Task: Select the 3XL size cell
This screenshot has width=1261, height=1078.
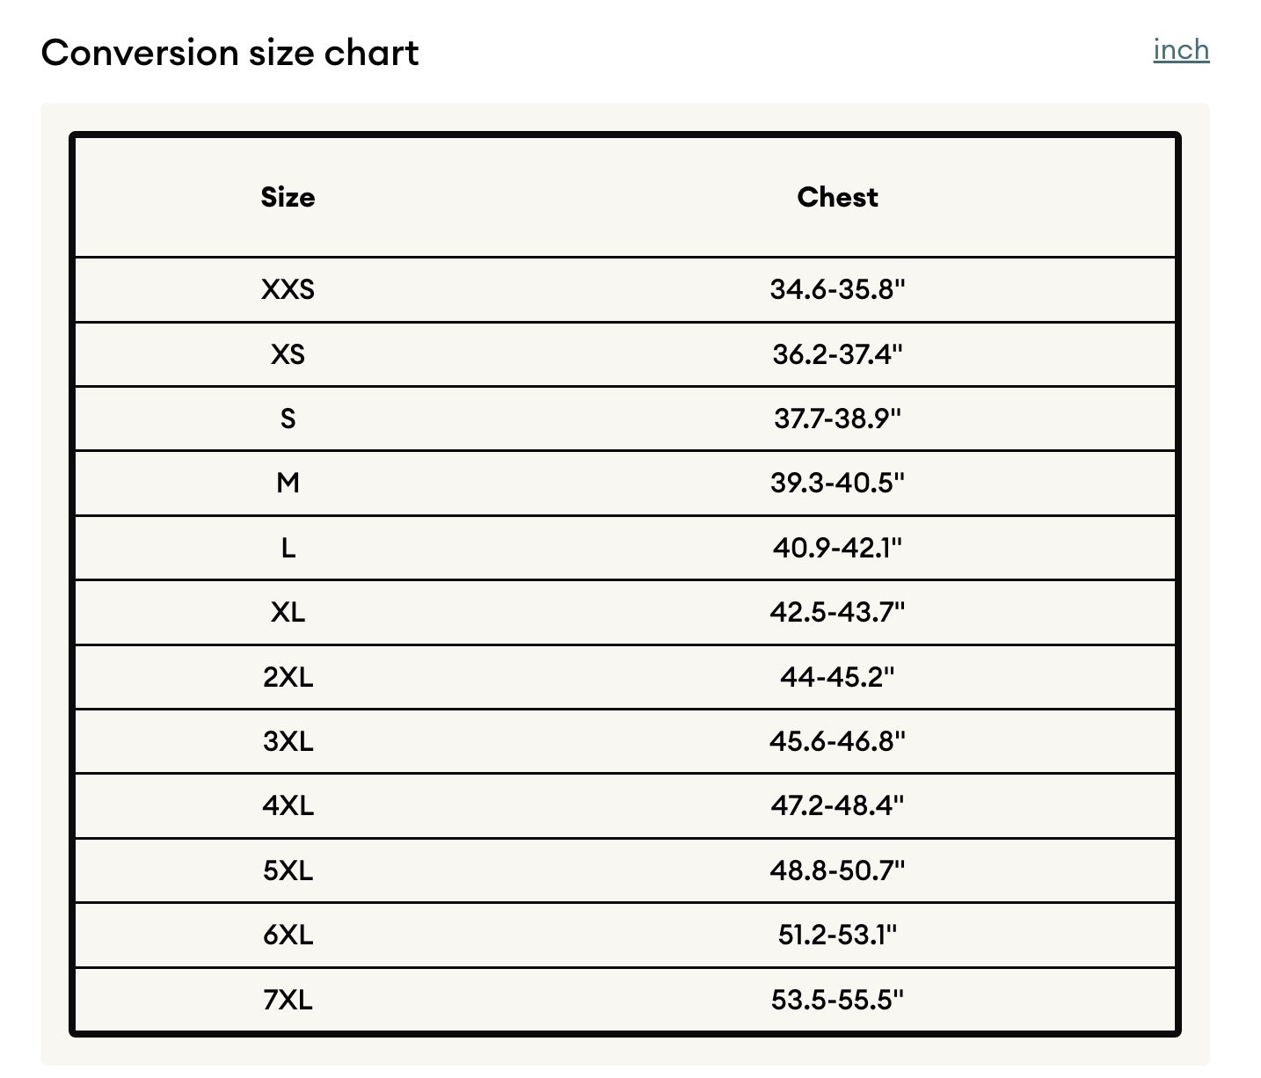Action: click(288, 741)
